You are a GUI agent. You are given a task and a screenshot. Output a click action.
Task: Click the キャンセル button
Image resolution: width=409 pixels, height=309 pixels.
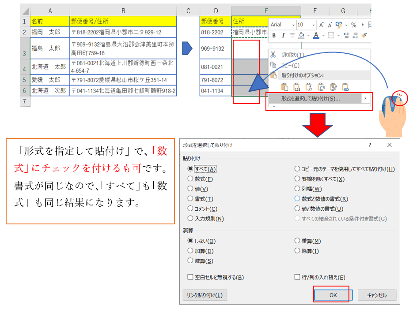click(377, 295)
